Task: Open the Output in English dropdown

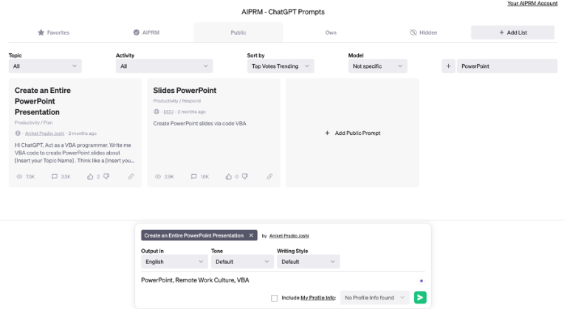Action: (174, 262)
